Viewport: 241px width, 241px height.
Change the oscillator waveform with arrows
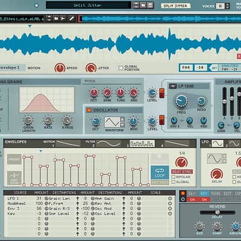tap(122, 122)
